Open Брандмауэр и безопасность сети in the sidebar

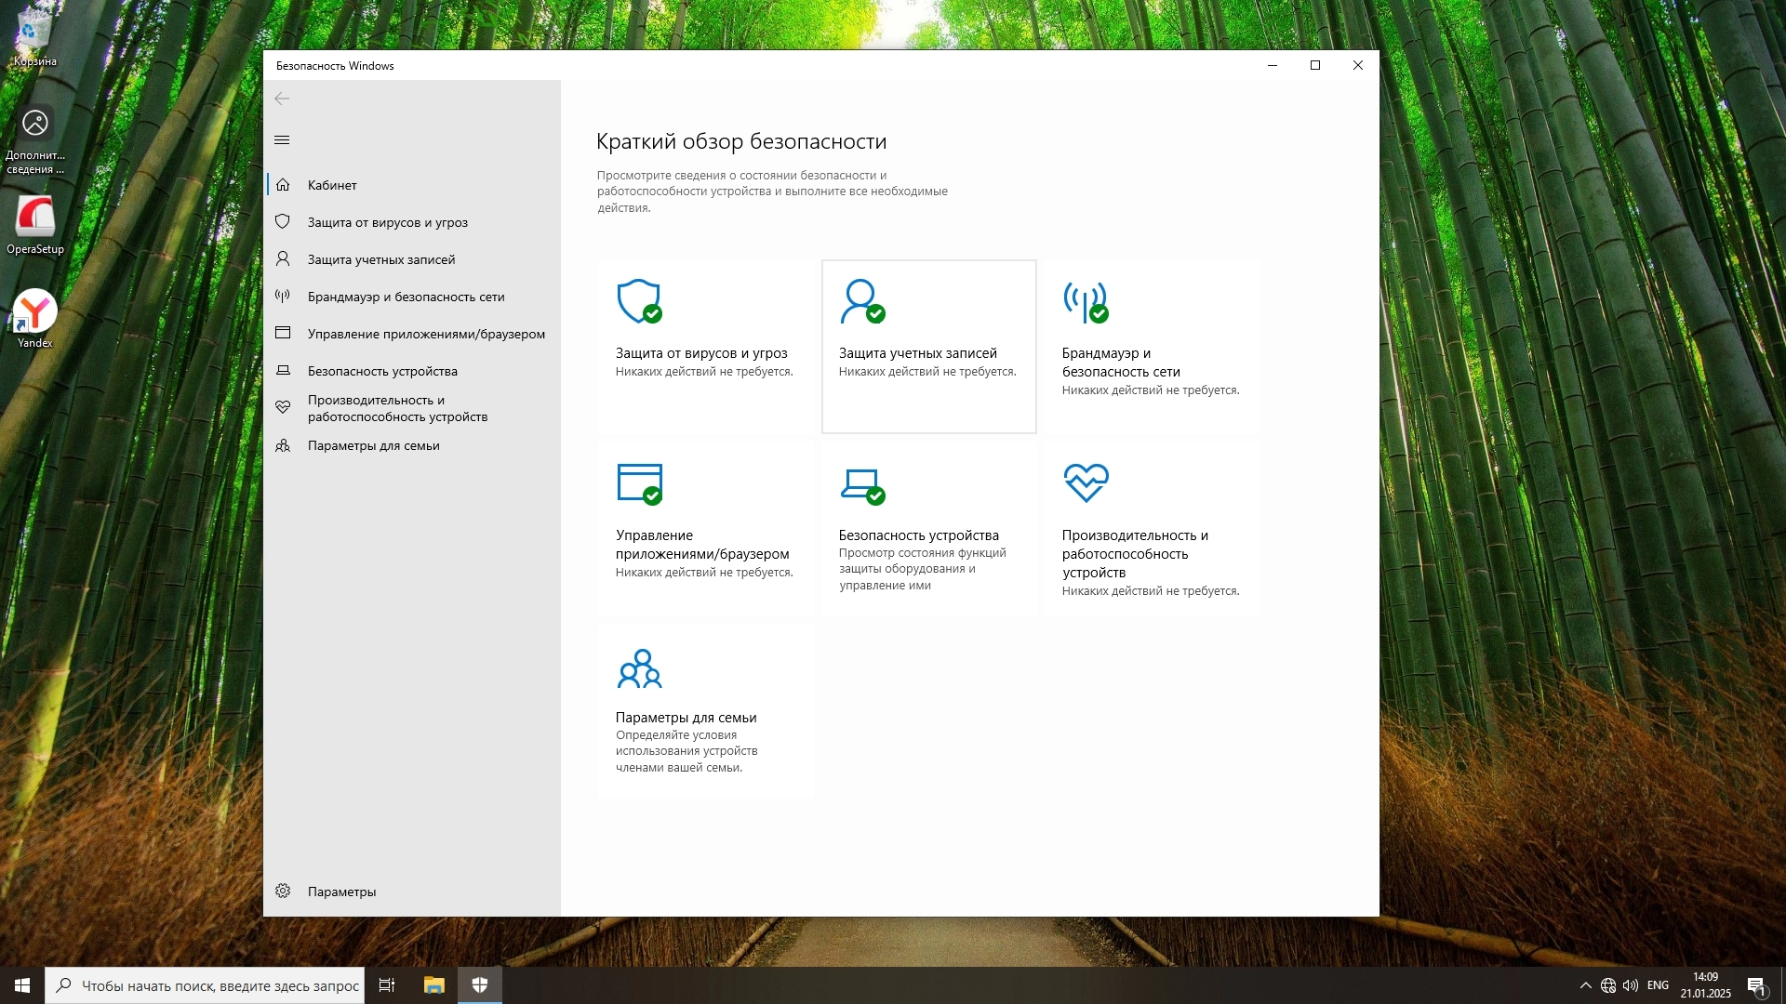pyautogui.click(x=406, y=297)
